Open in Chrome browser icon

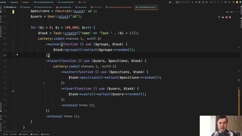[x=223, y=17]
